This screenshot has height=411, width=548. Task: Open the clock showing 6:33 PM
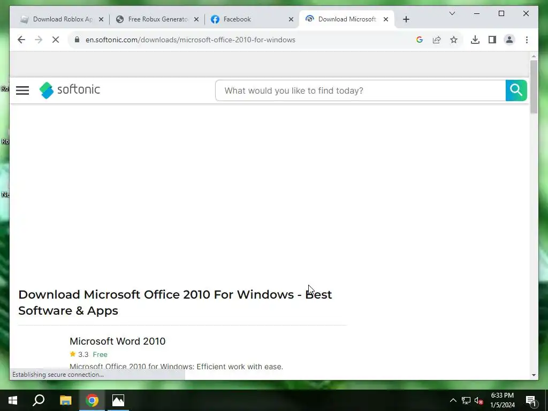503,400
